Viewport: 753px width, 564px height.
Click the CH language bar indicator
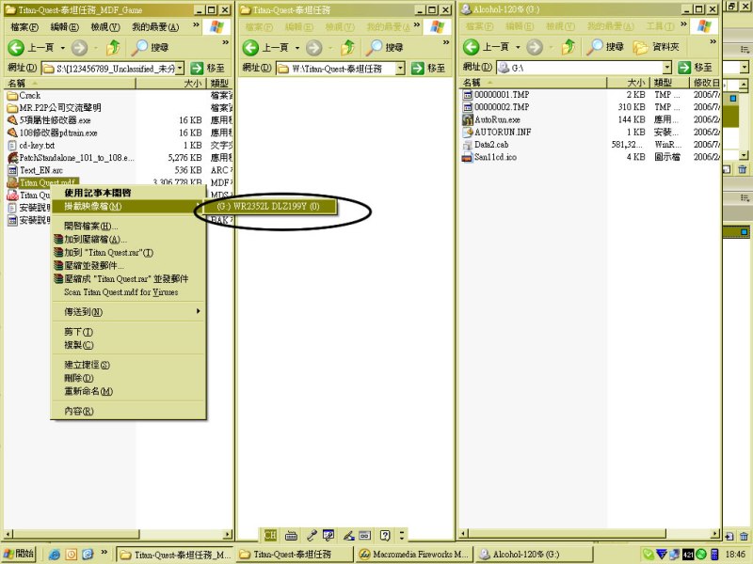point(270,535)
